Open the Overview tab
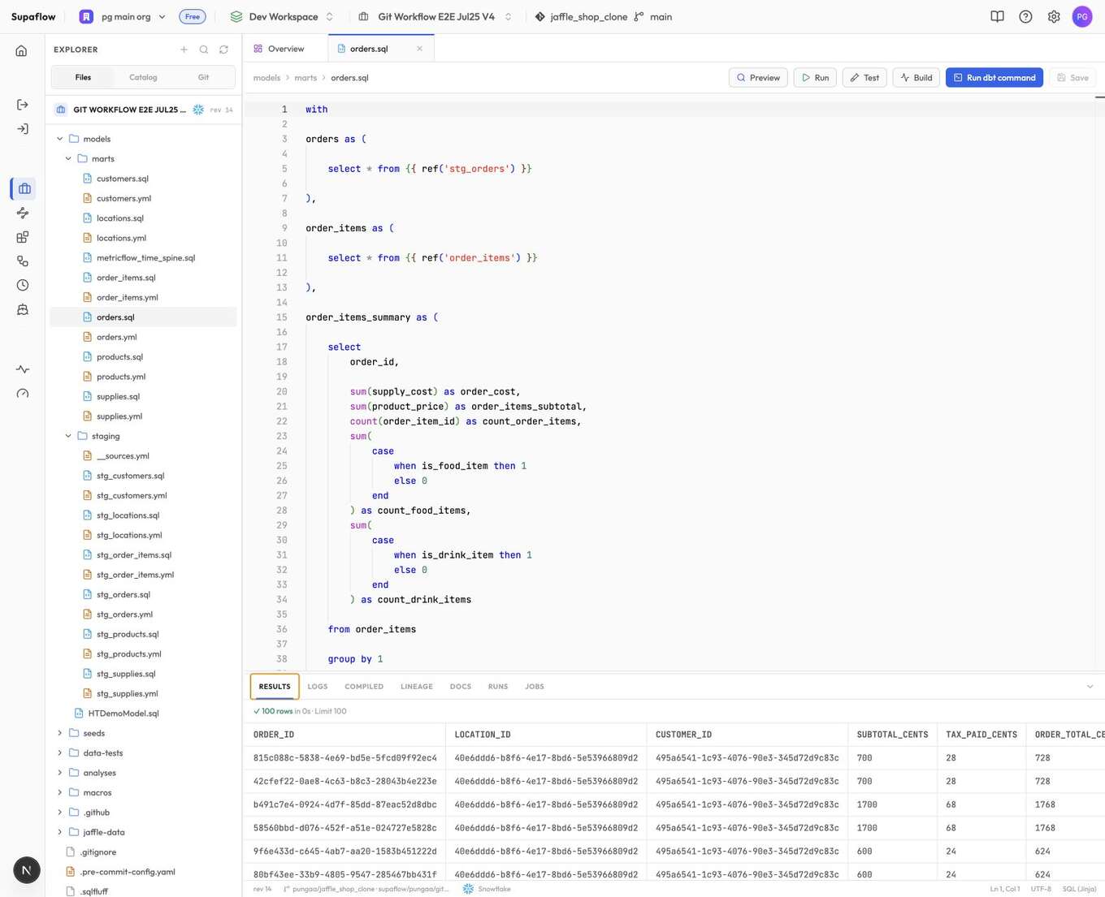 pos(279,49)
